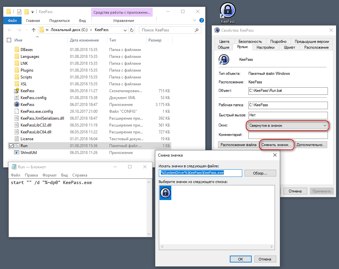This screenshot has height=269, width=339.
Task: Click Cancel in the Properties window
Action: [295, 191]
